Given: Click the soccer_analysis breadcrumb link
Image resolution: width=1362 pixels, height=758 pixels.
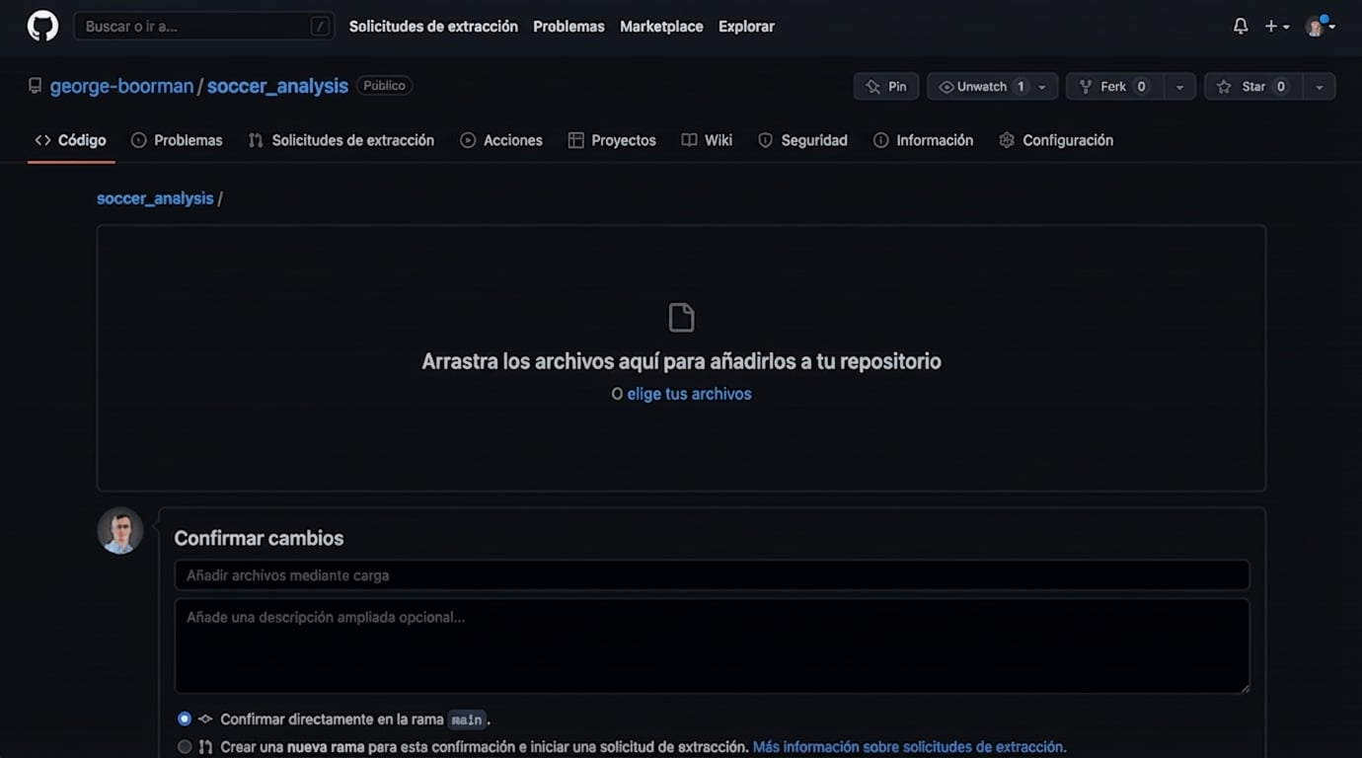Looking at the screenshot, I should (155, 198).
